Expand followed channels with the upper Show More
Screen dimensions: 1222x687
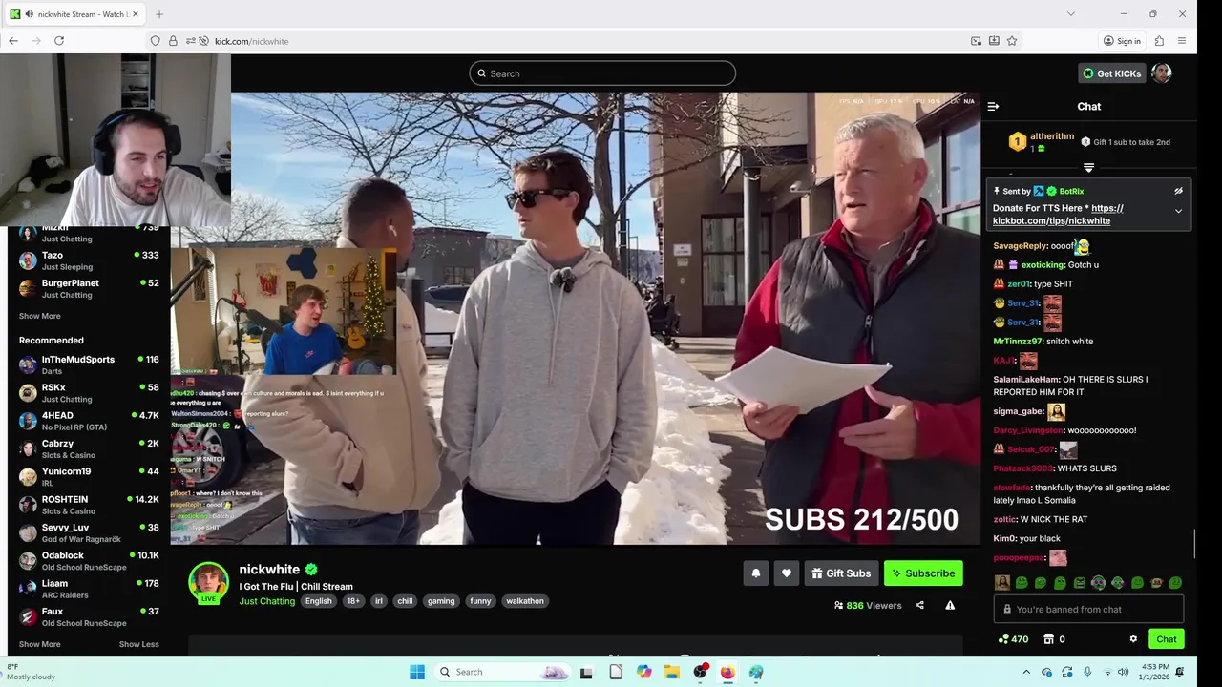pos(39,316)
